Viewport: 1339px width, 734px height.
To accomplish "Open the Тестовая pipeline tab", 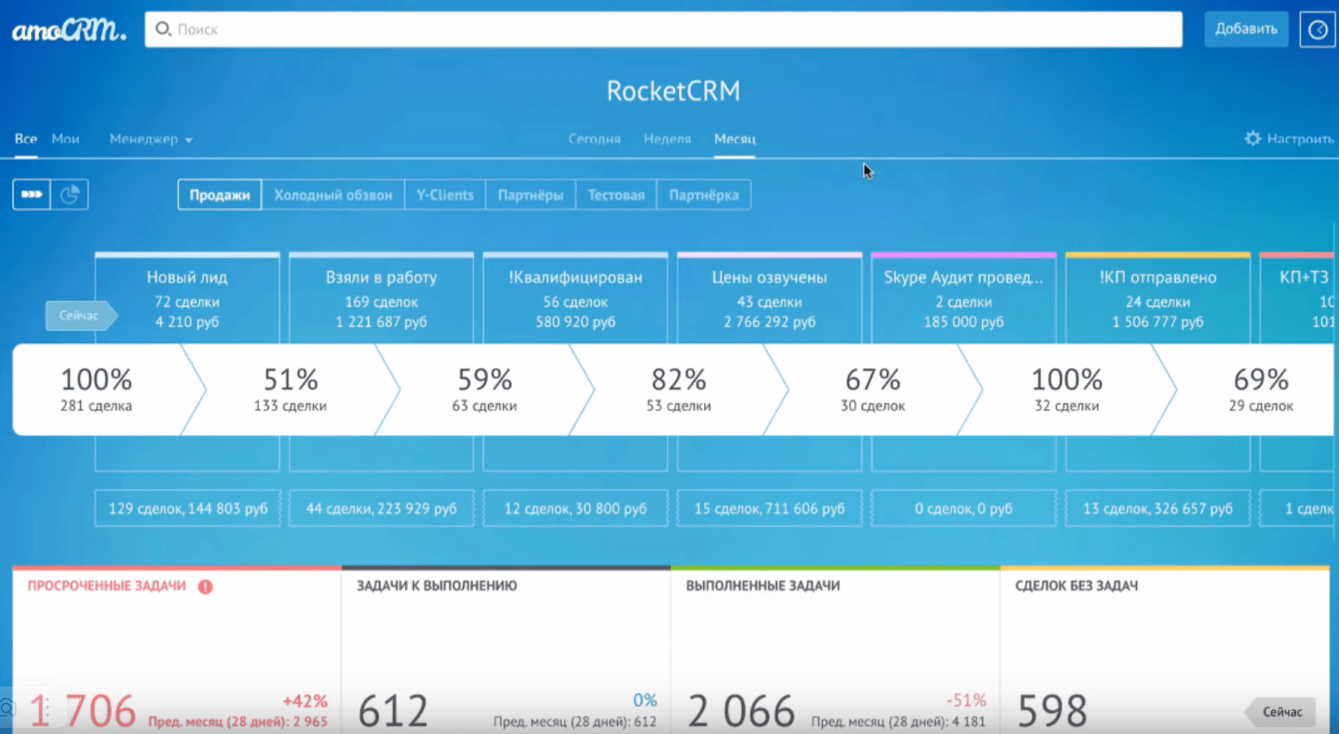I will tap(616, 194).
